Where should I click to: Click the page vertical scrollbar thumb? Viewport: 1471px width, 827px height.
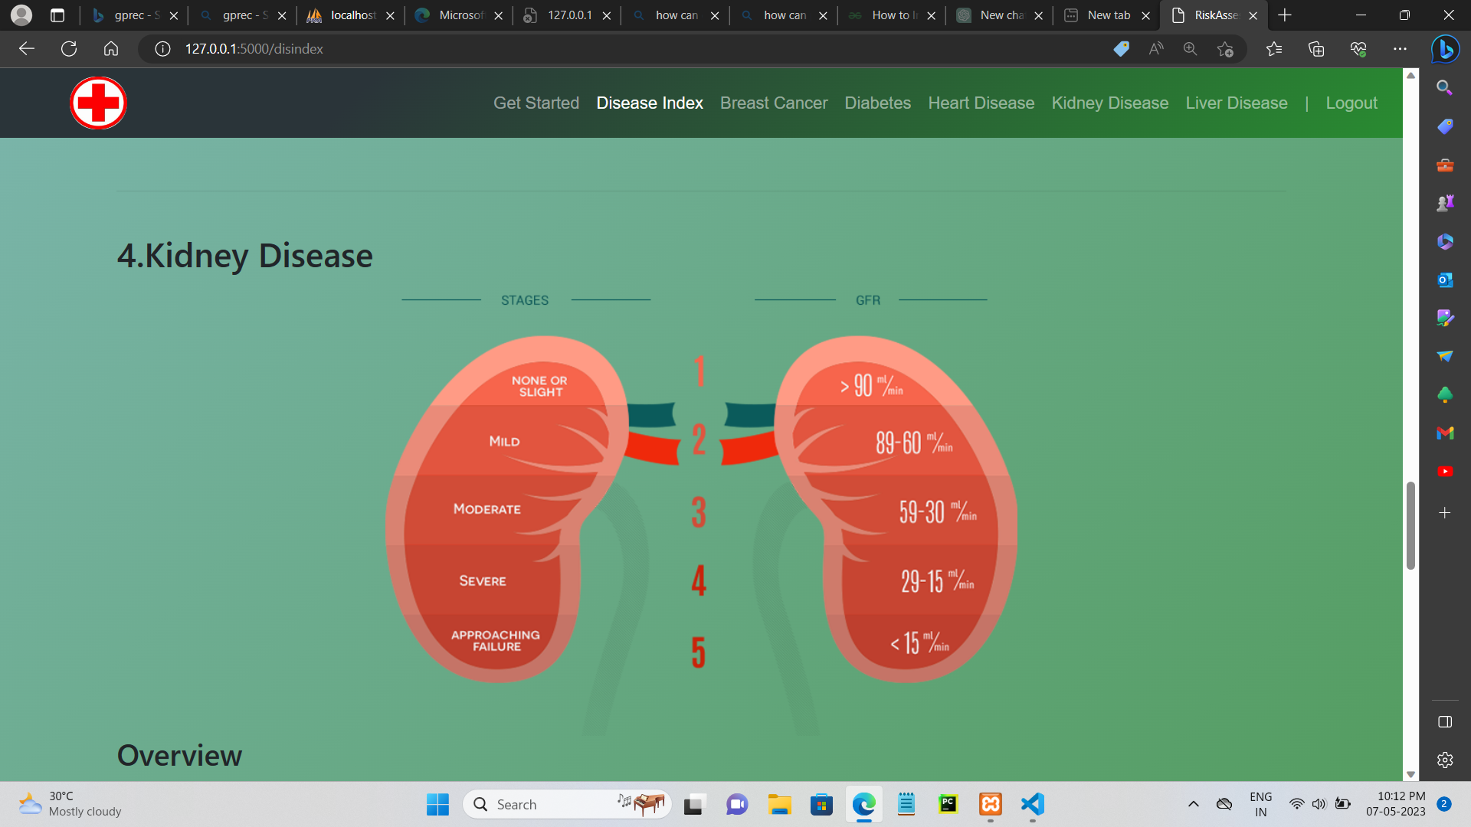click(x=1410, y=525)
